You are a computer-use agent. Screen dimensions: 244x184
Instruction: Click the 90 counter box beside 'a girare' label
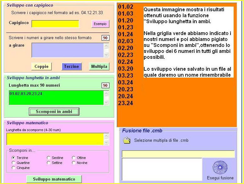tap(105, 38)
